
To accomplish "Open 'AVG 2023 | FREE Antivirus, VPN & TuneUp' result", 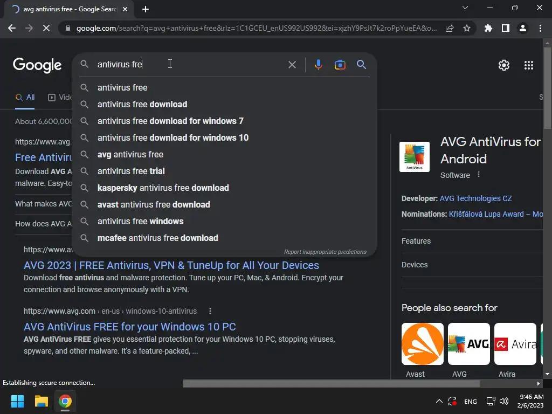I will (x=171, y=265).
